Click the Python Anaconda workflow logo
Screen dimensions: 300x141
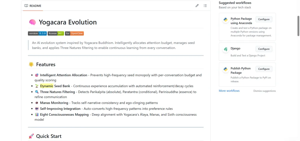(x=226, y=19)
